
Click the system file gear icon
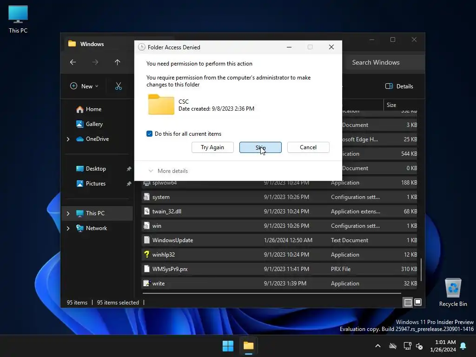[x=146, y=197]
